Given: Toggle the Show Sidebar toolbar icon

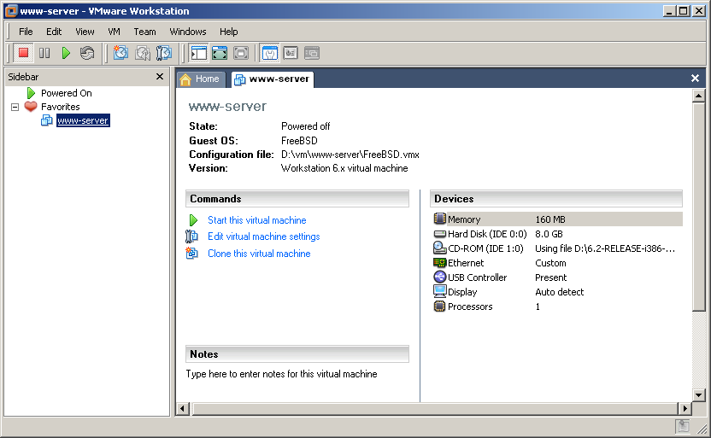Looking at the screenshot, I should (x=198, y=53).
